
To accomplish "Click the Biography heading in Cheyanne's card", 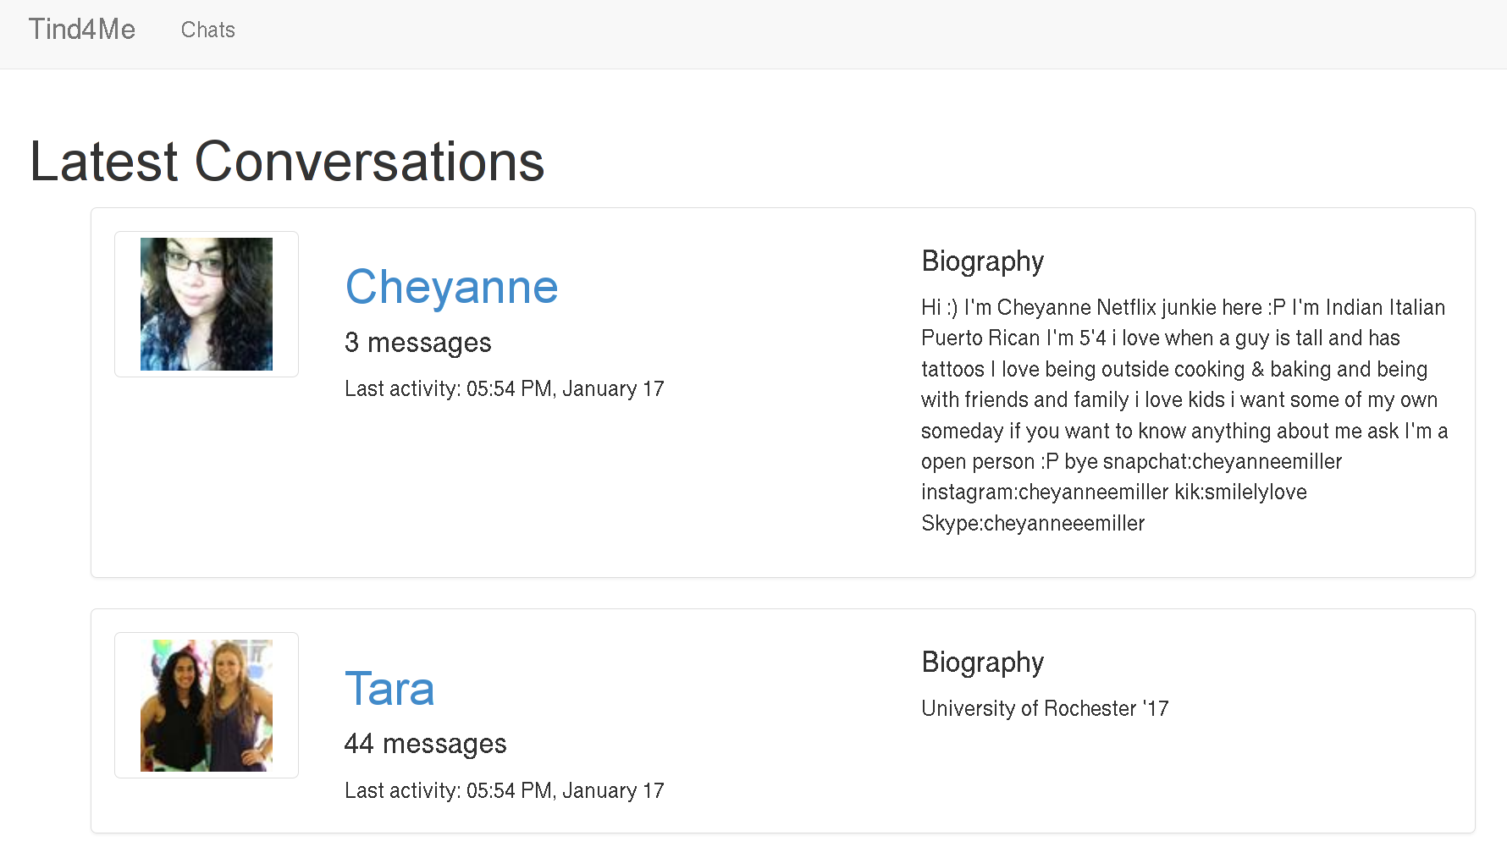I will (982, 261).
